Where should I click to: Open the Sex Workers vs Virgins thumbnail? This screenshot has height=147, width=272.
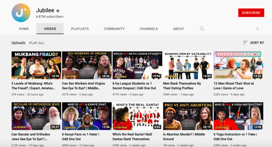(x=87, y=65)
